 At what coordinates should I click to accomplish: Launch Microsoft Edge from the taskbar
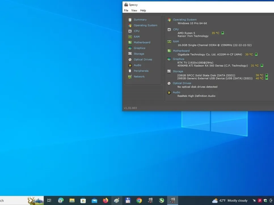tap(61, 200)
